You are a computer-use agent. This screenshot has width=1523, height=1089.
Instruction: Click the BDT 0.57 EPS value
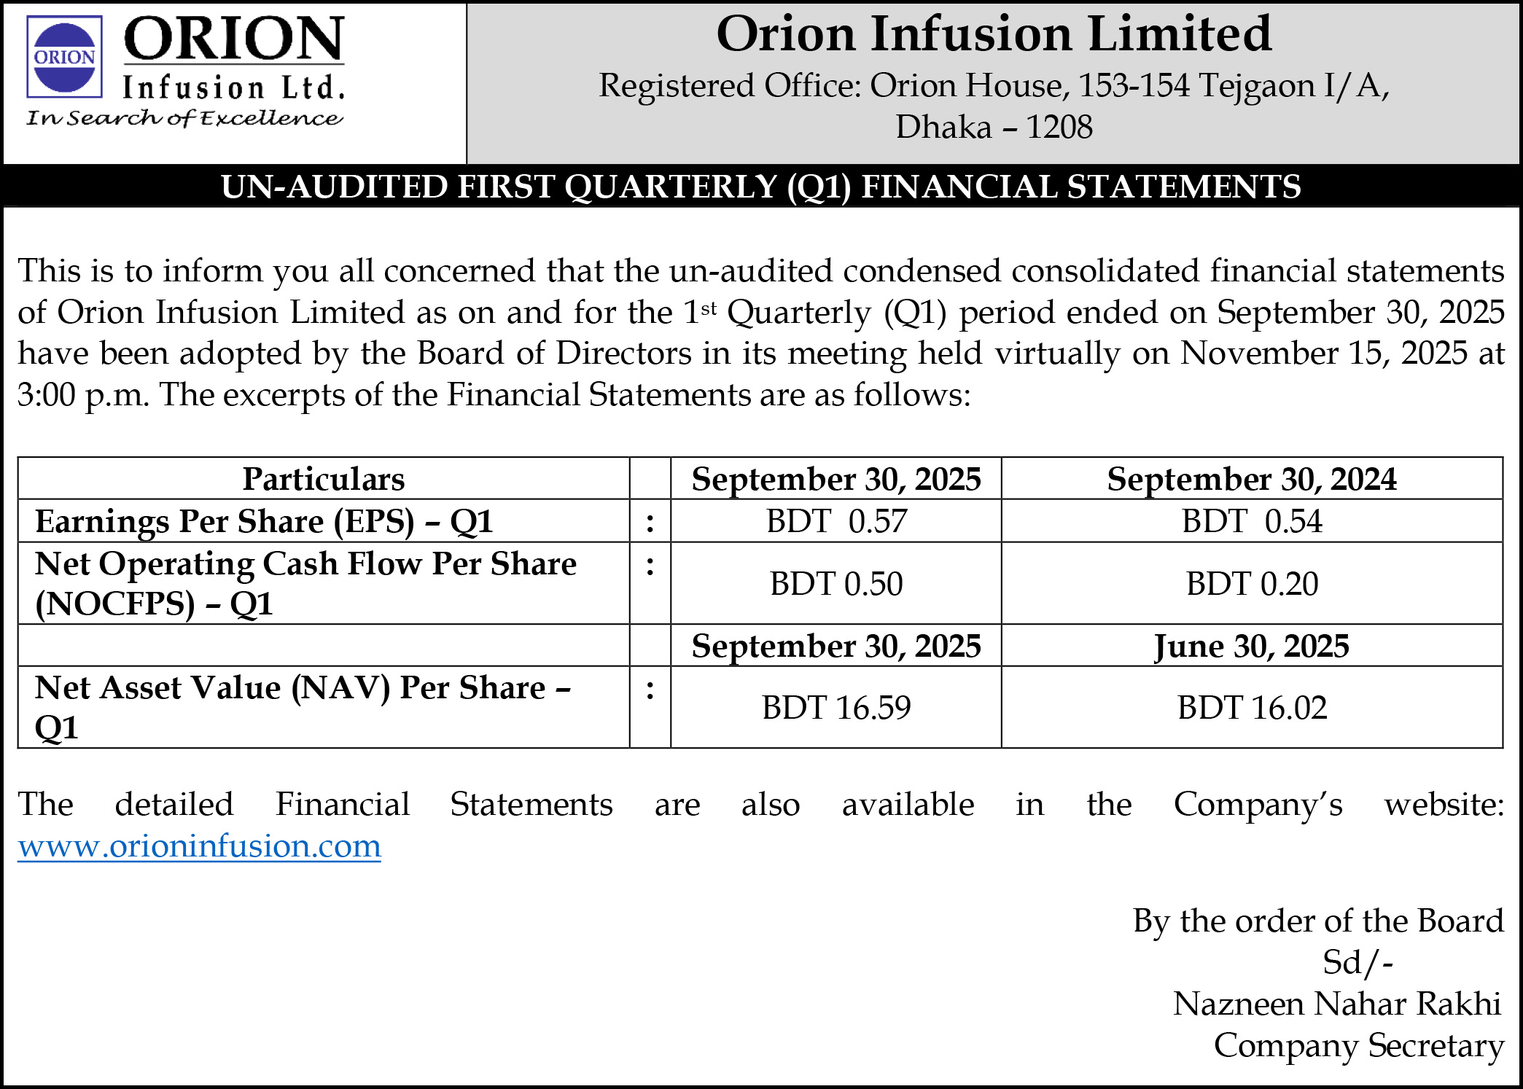point(836,521)
